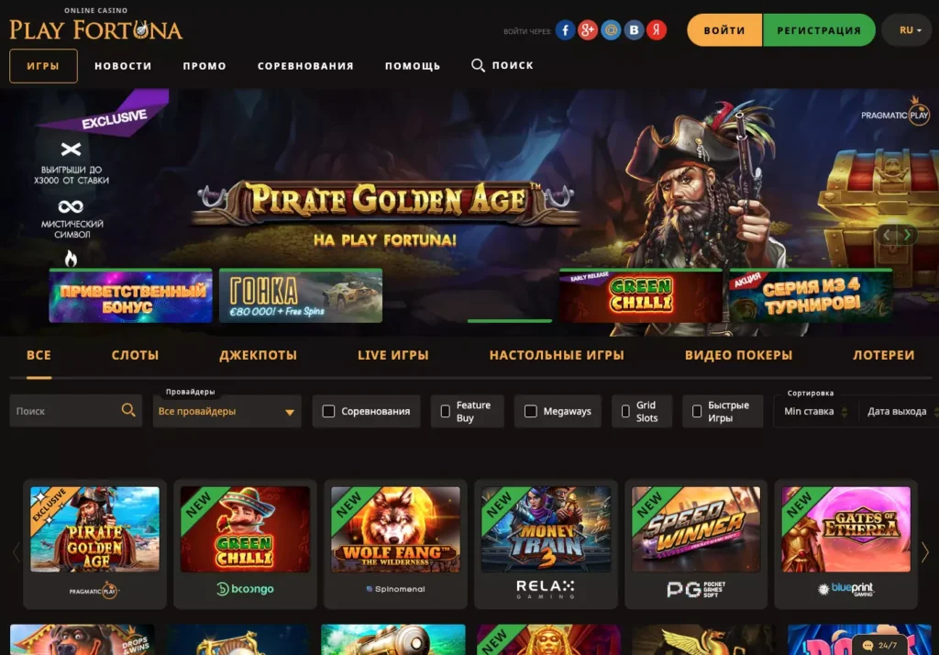Viewport: 939px width, 655px height.
Task: Open the 24/7 live chat icon
Action: click(x=867, y=646)
